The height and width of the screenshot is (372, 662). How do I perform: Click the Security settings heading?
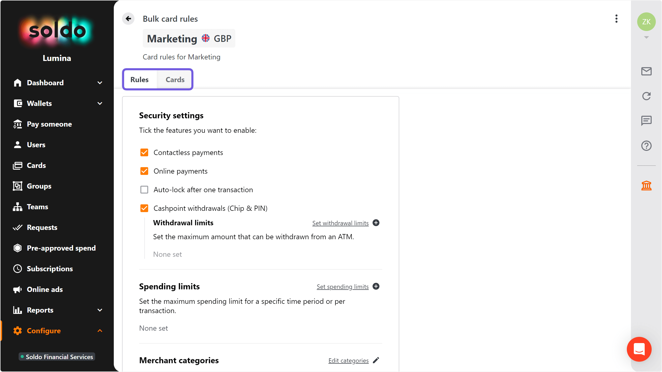click(x=171, y=115)
